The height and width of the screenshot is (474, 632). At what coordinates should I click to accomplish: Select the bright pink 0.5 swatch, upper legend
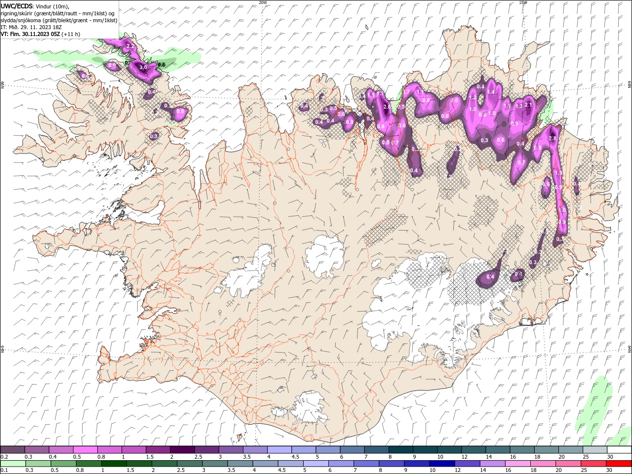tap(85, 450)
